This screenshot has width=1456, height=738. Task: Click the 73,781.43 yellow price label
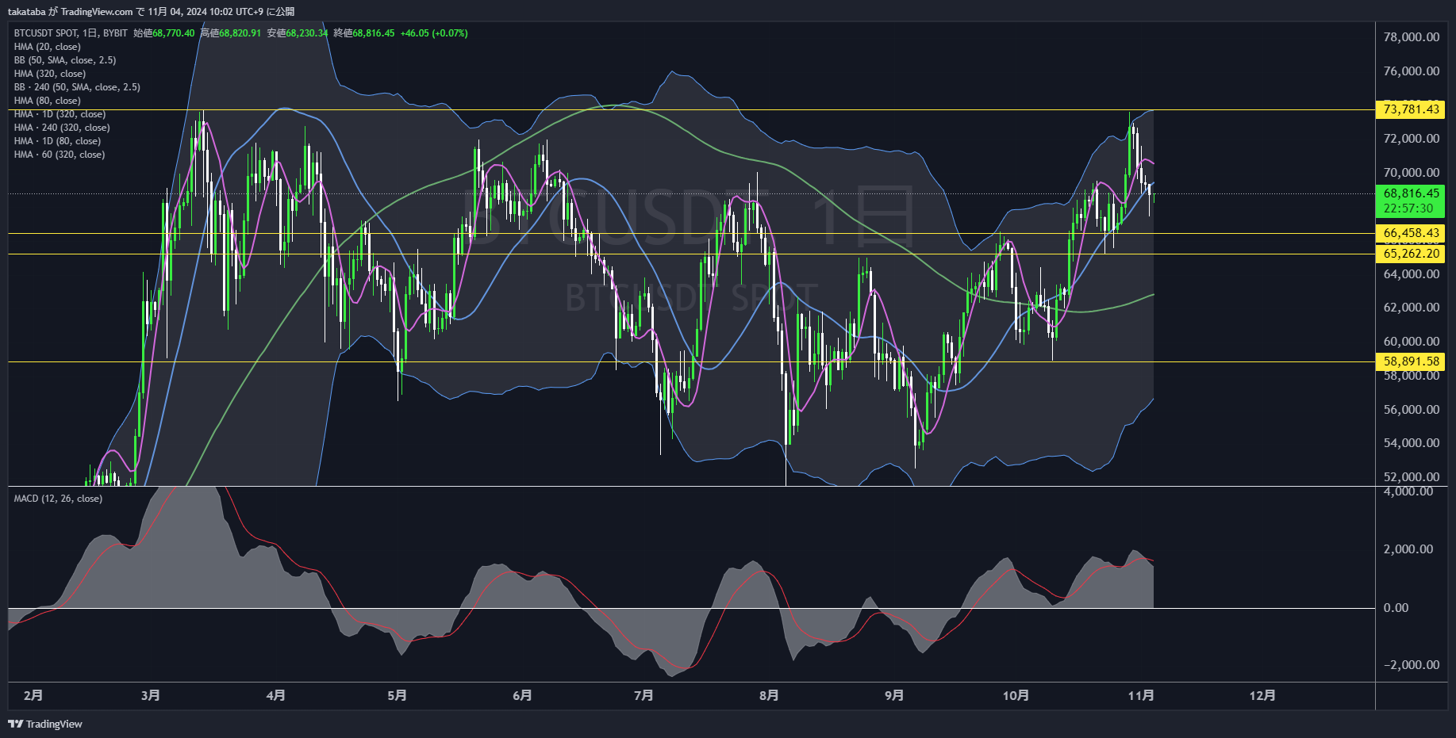pyautogui.click(x=1410, y=109)
